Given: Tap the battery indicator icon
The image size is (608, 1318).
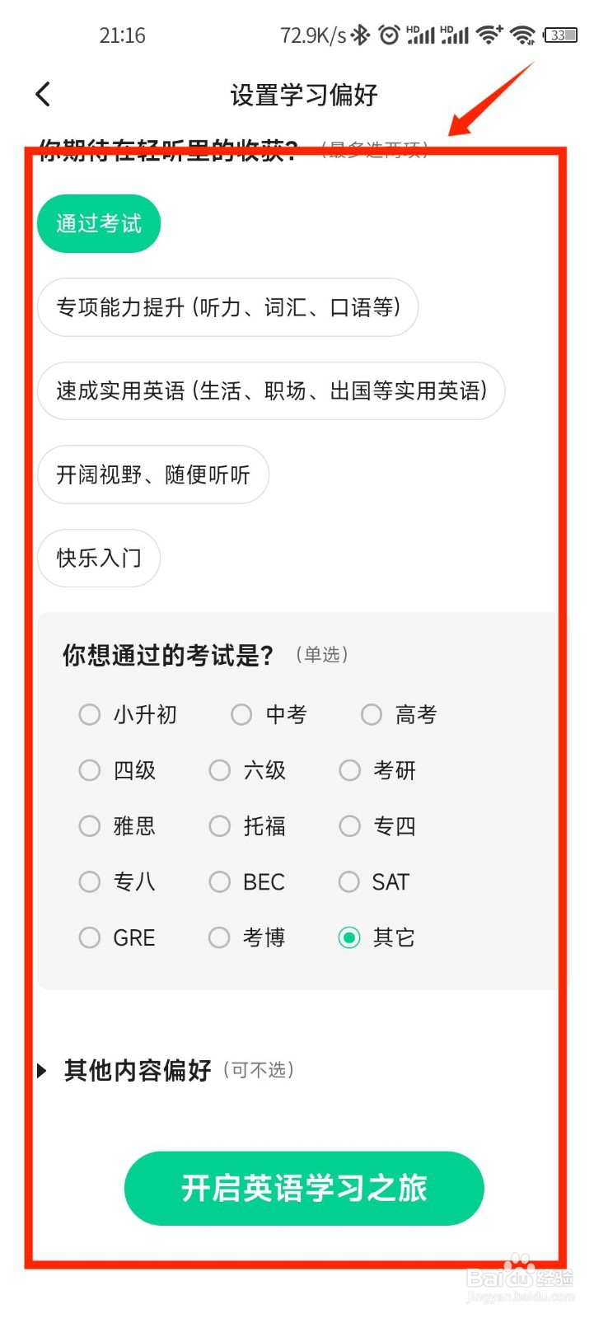Looking at the screenshot, I should click(560, 35).
